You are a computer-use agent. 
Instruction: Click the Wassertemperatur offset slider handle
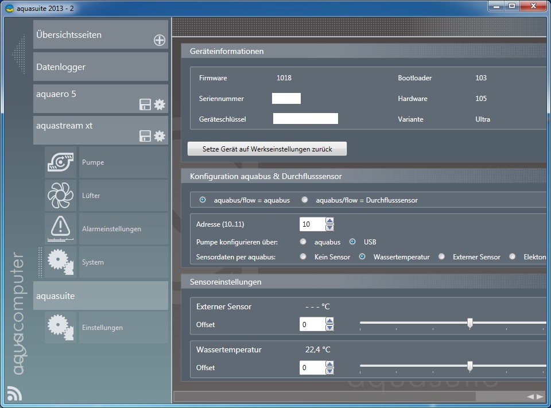(470, 366)
